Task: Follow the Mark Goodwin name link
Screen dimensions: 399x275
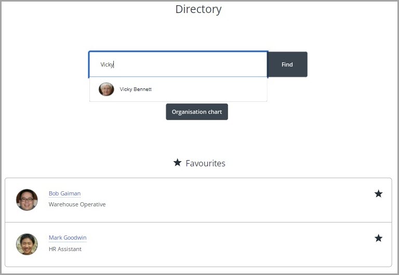Action: (x=68, y=238)
